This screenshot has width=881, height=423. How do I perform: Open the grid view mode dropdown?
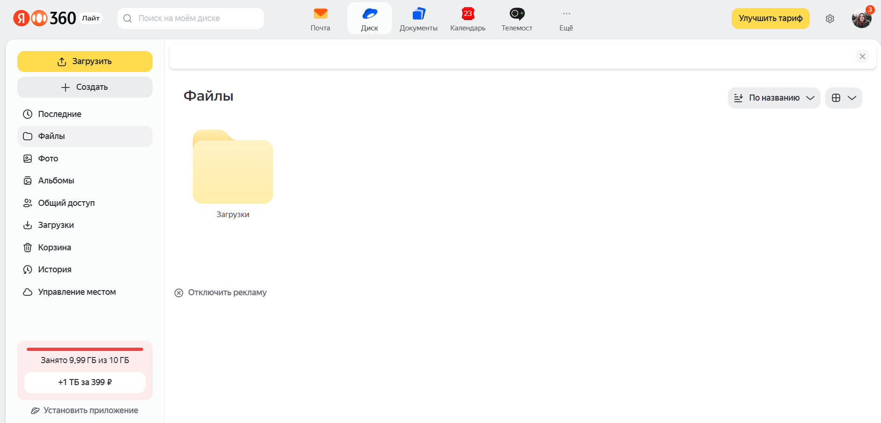coord(844,98)
